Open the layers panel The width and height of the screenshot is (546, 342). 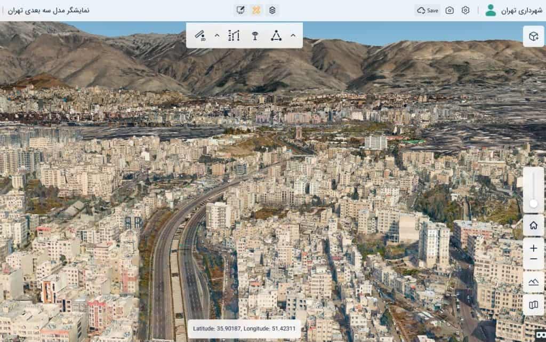click(272, 10)
